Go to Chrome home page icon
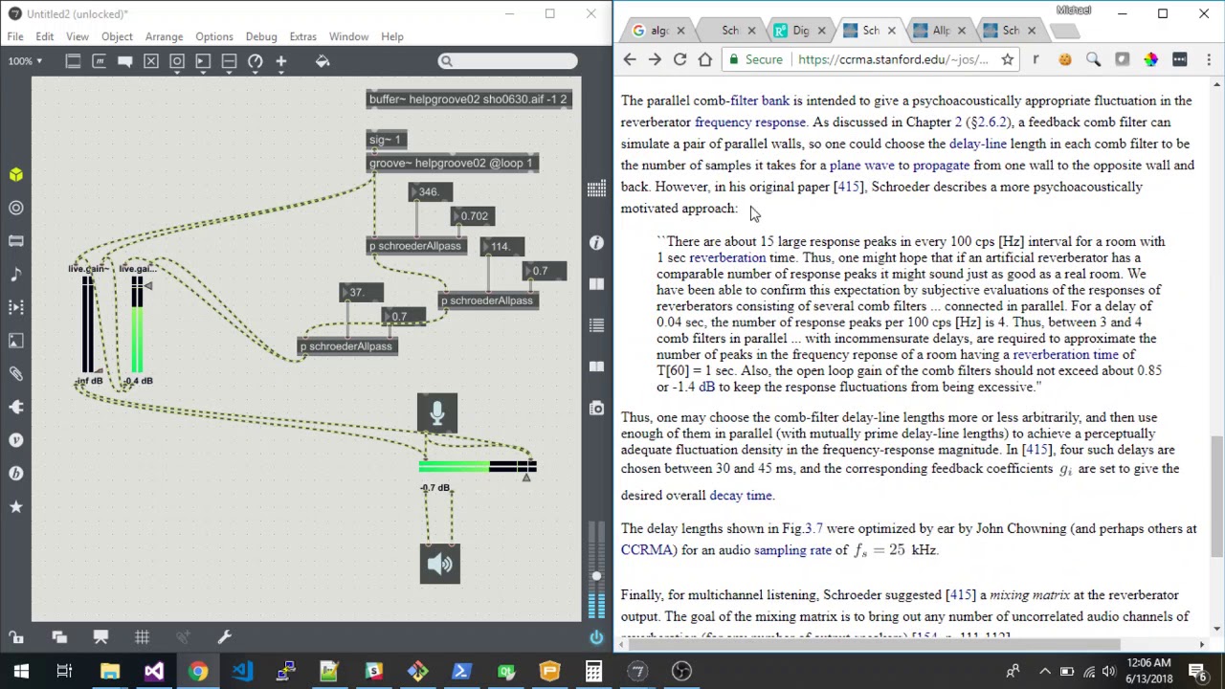Screen dimensions: 1225x689 tap(705, 59)
